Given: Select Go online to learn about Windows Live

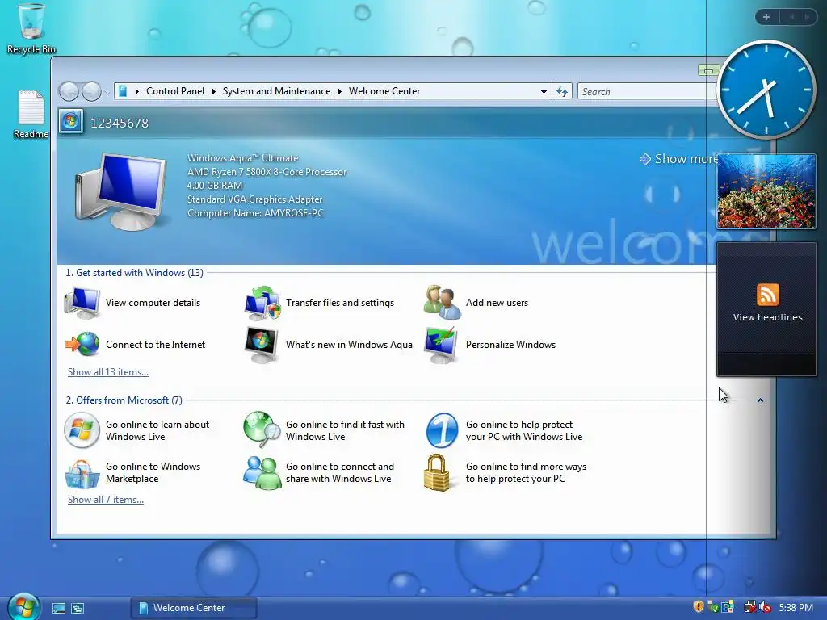Looking at the screenshot, I should coord(136,430).
